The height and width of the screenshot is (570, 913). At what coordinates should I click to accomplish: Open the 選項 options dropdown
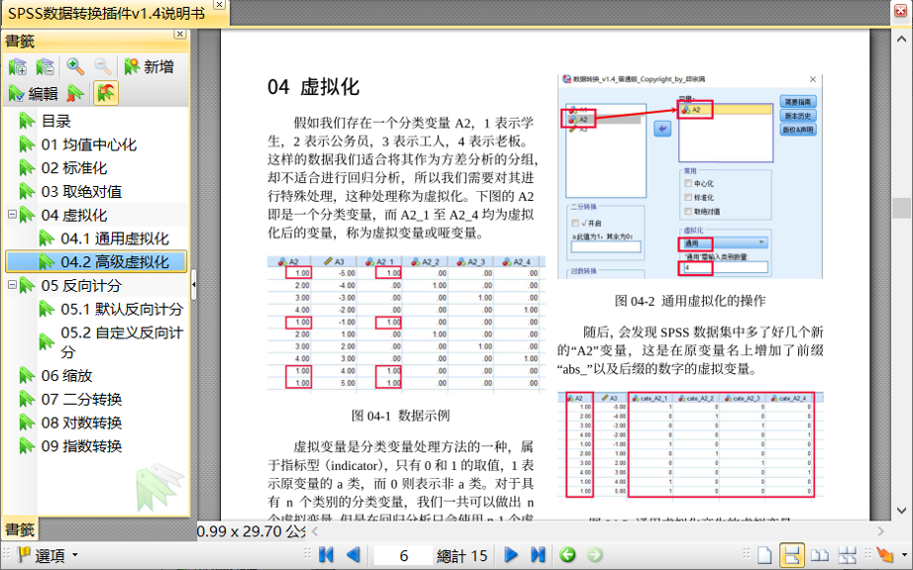[48, 555]
